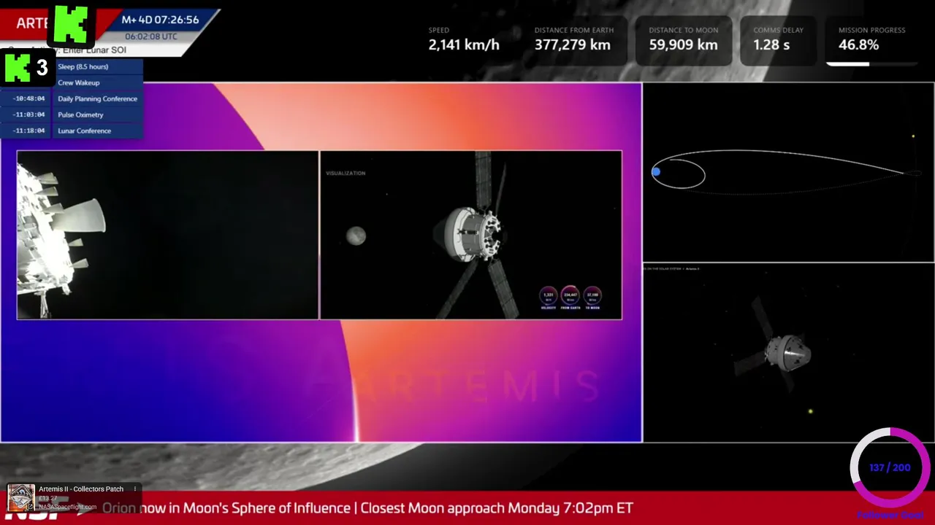The width and height of the screenshot is (935, 525).
Task: Click the Follower Goal label
Action: tap(890, 515)
